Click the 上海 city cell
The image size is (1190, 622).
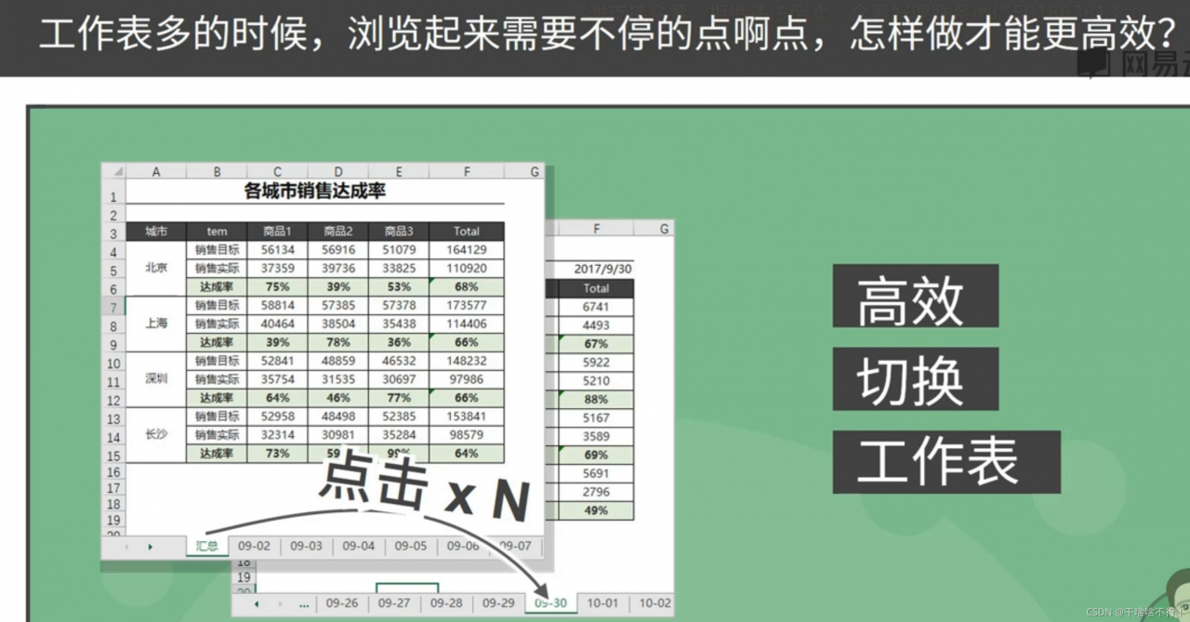pos(156,324)
